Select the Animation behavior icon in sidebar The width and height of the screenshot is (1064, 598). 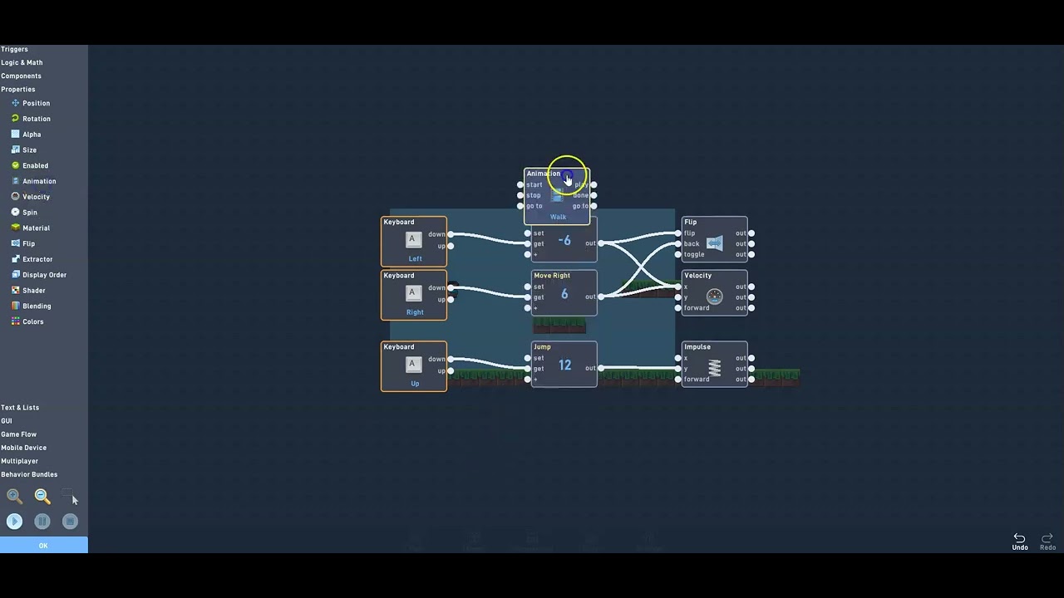[15, 181]
